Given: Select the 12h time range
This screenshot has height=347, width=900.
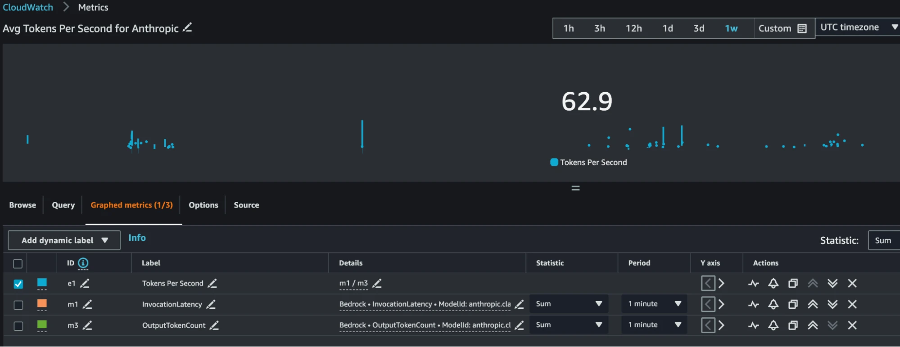Looking at the screenshot, I should 633,28.
